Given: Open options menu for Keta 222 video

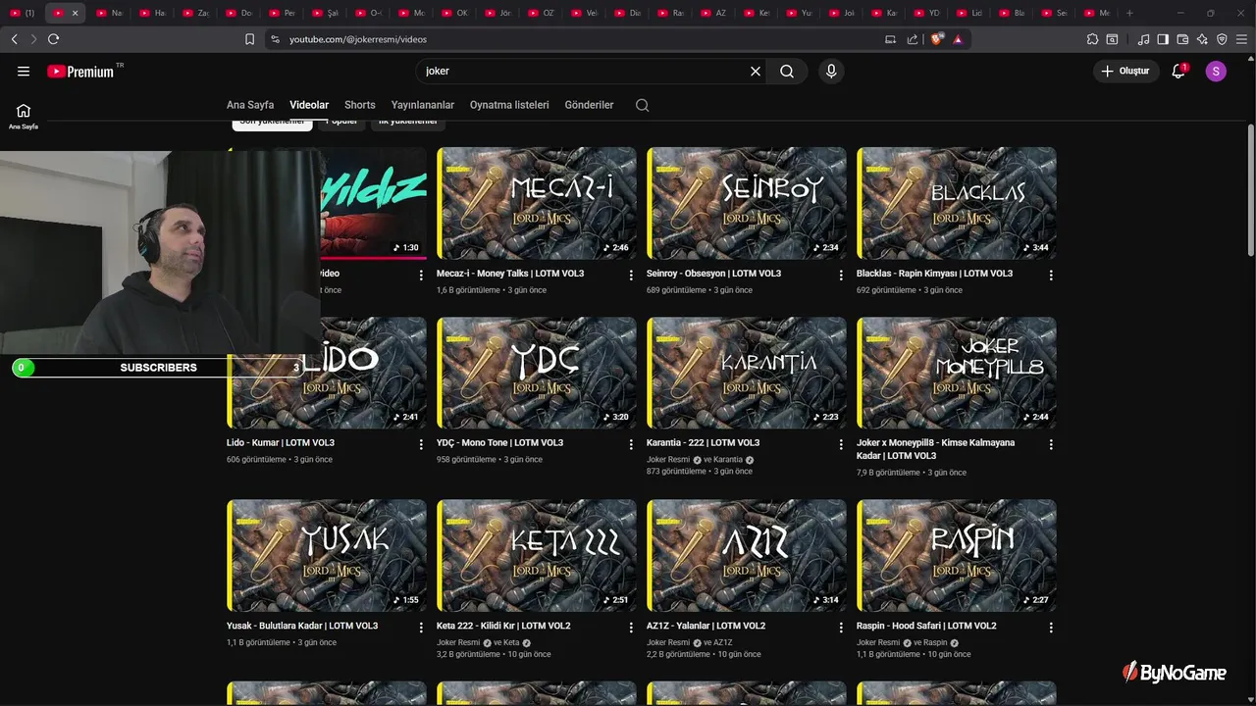Looking at the screenshot, I should point(631,628).
